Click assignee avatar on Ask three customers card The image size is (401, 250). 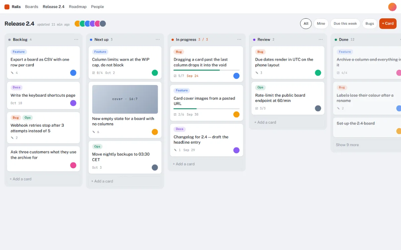click(x=73, y=165)
